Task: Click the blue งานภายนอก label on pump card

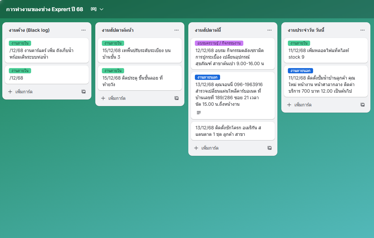Action: click(x=300, y=71)
